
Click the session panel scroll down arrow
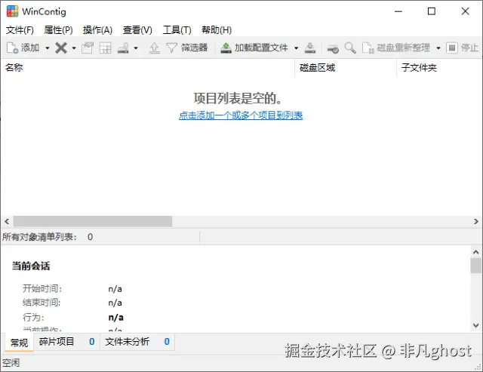[476, 325]
